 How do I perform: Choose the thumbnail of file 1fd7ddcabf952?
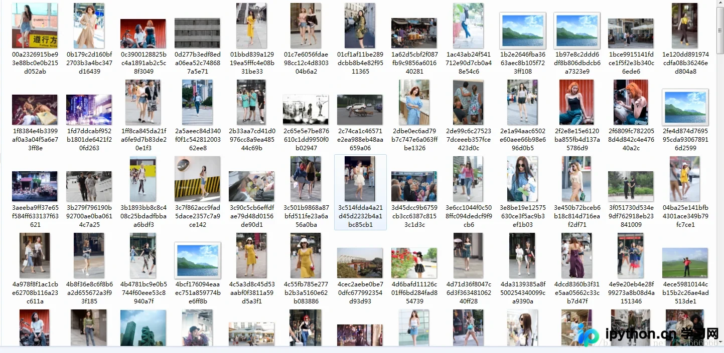coord(89,110)
